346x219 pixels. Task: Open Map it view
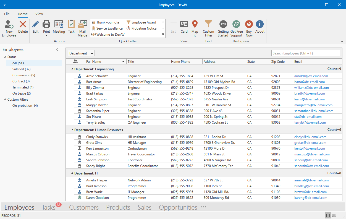click(x=195, y=28)
